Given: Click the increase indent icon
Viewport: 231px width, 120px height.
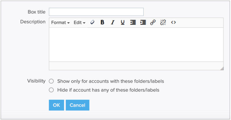Looking at the screenshot, I should pyautogui.click(x=143, y=23).
